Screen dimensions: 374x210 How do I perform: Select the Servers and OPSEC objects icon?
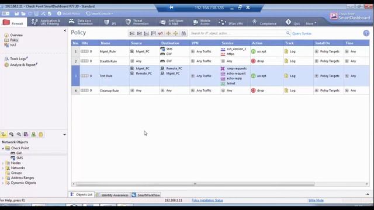(26, 134)
